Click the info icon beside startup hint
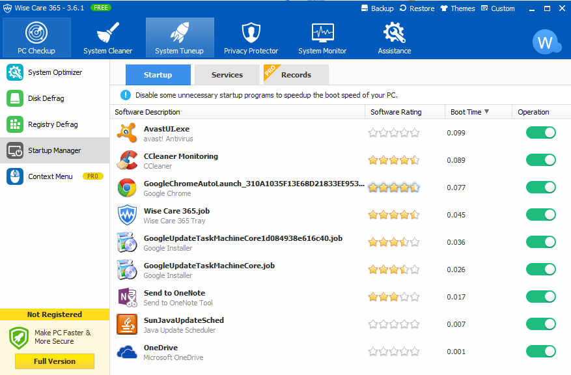 (126, 95)
